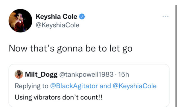Open Keyshia Cole's profile picture
178x107 pixels.
20,21
